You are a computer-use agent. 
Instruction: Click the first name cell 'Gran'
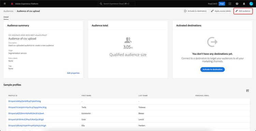pos(83,119)
